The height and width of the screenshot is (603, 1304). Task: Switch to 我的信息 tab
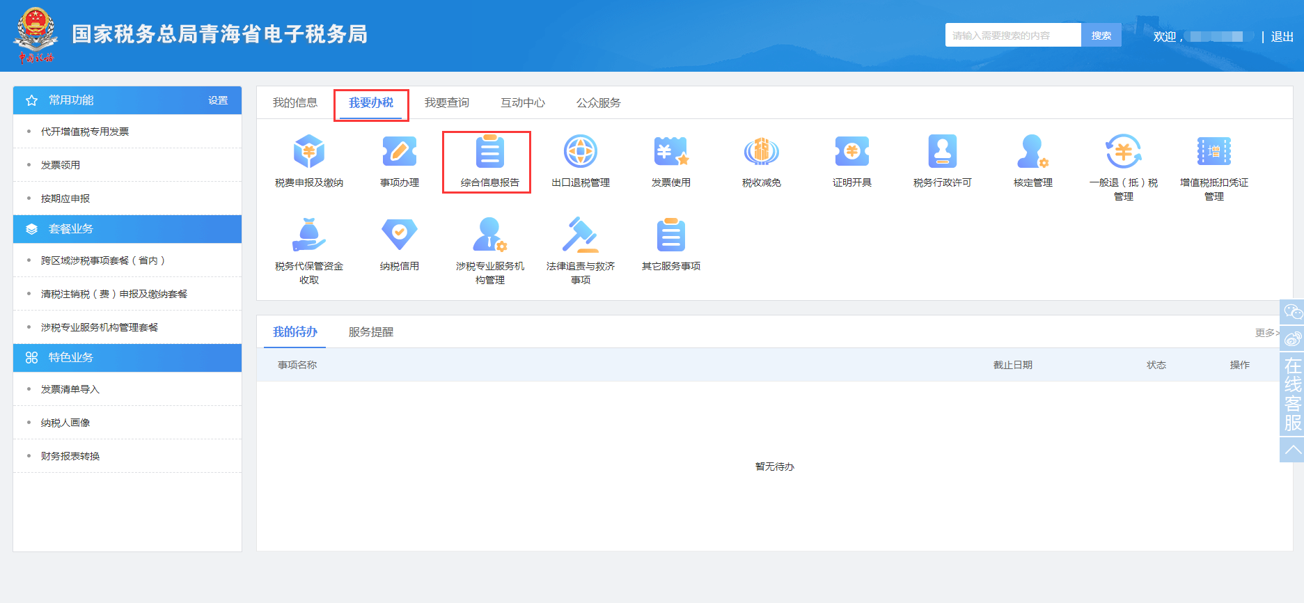[x=295, y=102]
